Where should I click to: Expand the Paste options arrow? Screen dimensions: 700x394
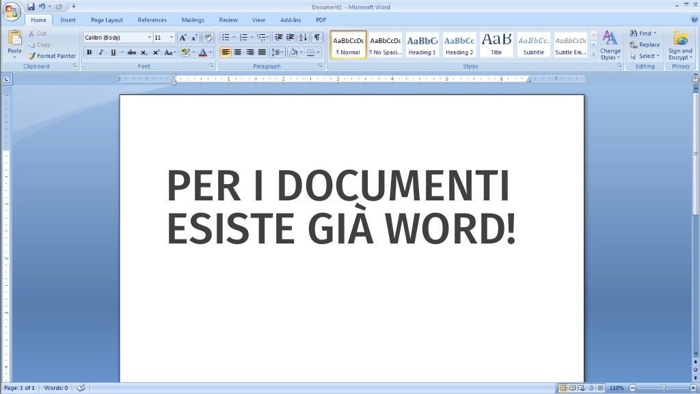pyautogui.click(x=15, y=57)
